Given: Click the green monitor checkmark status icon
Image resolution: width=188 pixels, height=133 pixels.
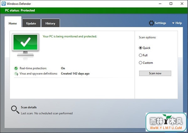Looking at the screenshot, I should click(25, 46).
